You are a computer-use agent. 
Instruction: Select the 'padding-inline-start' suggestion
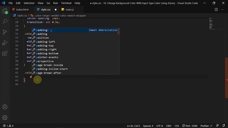tap(74, 69)
